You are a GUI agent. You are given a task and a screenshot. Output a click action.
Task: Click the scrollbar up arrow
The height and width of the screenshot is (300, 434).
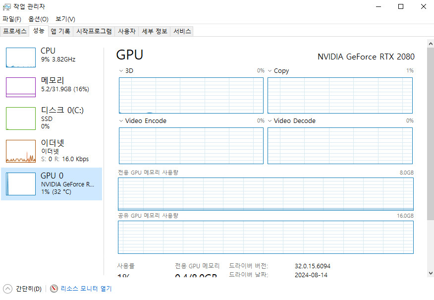pyautogui.click(x=431, y=44)
